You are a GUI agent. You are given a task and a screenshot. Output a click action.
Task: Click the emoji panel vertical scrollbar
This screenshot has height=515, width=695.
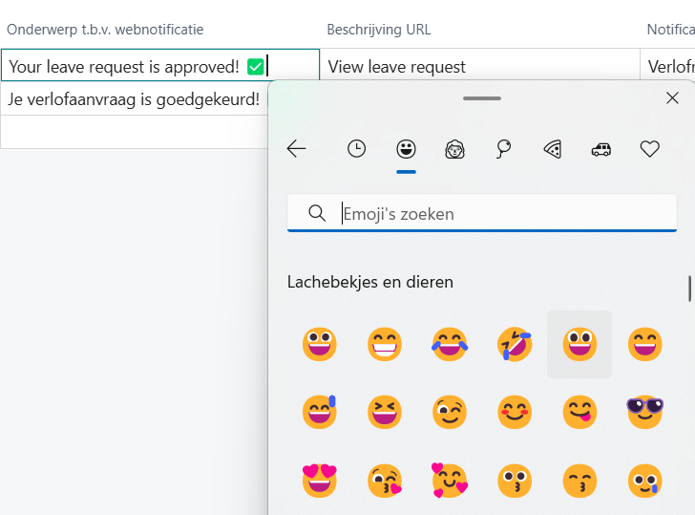pyautogui.click(x=690, y=289)
